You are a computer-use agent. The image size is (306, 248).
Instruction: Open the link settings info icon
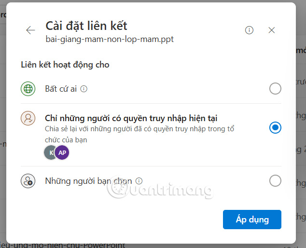click(x=249, y=30)
